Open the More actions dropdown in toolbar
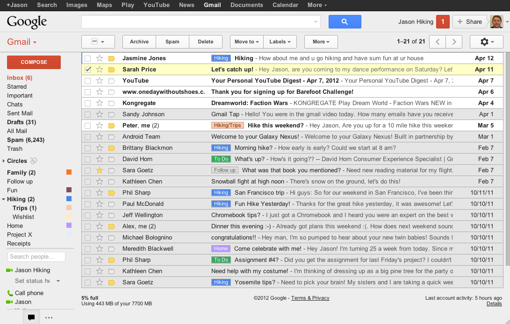Screen dimensions: 510x324 pos(321,42)
